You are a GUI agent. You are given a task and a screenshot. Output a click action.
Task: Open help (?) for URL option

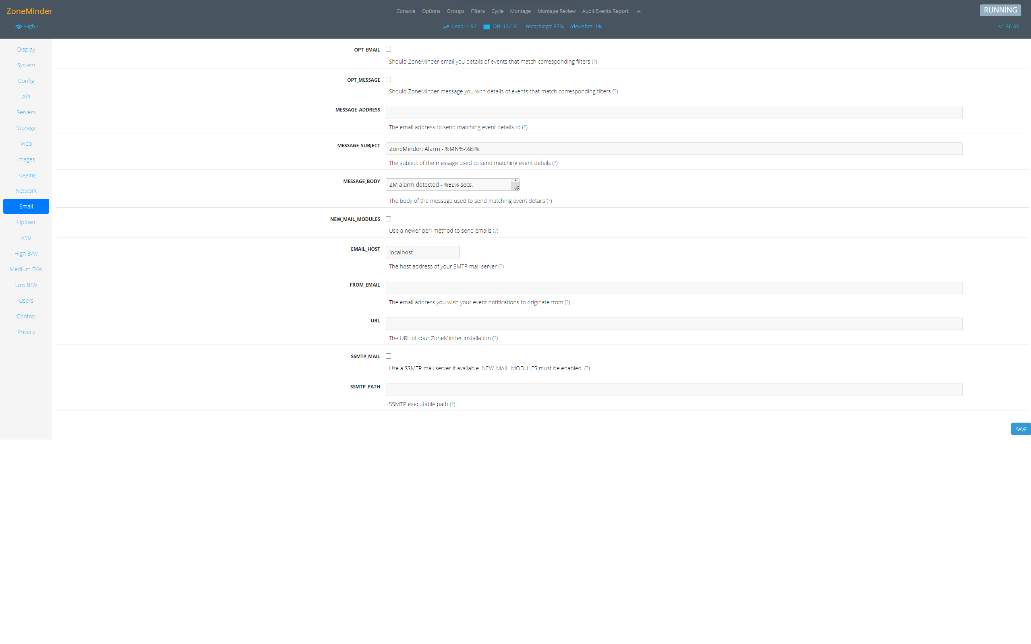pyautogui.click(x=495, y=338)
